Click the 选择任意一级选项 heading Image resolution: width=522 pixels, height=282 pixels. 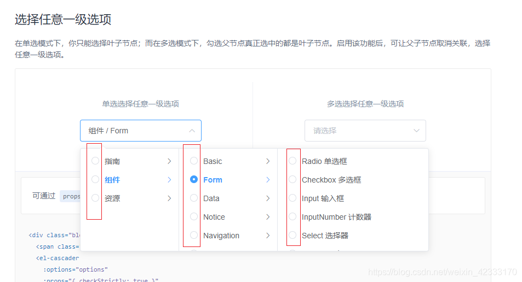point(63,19)
